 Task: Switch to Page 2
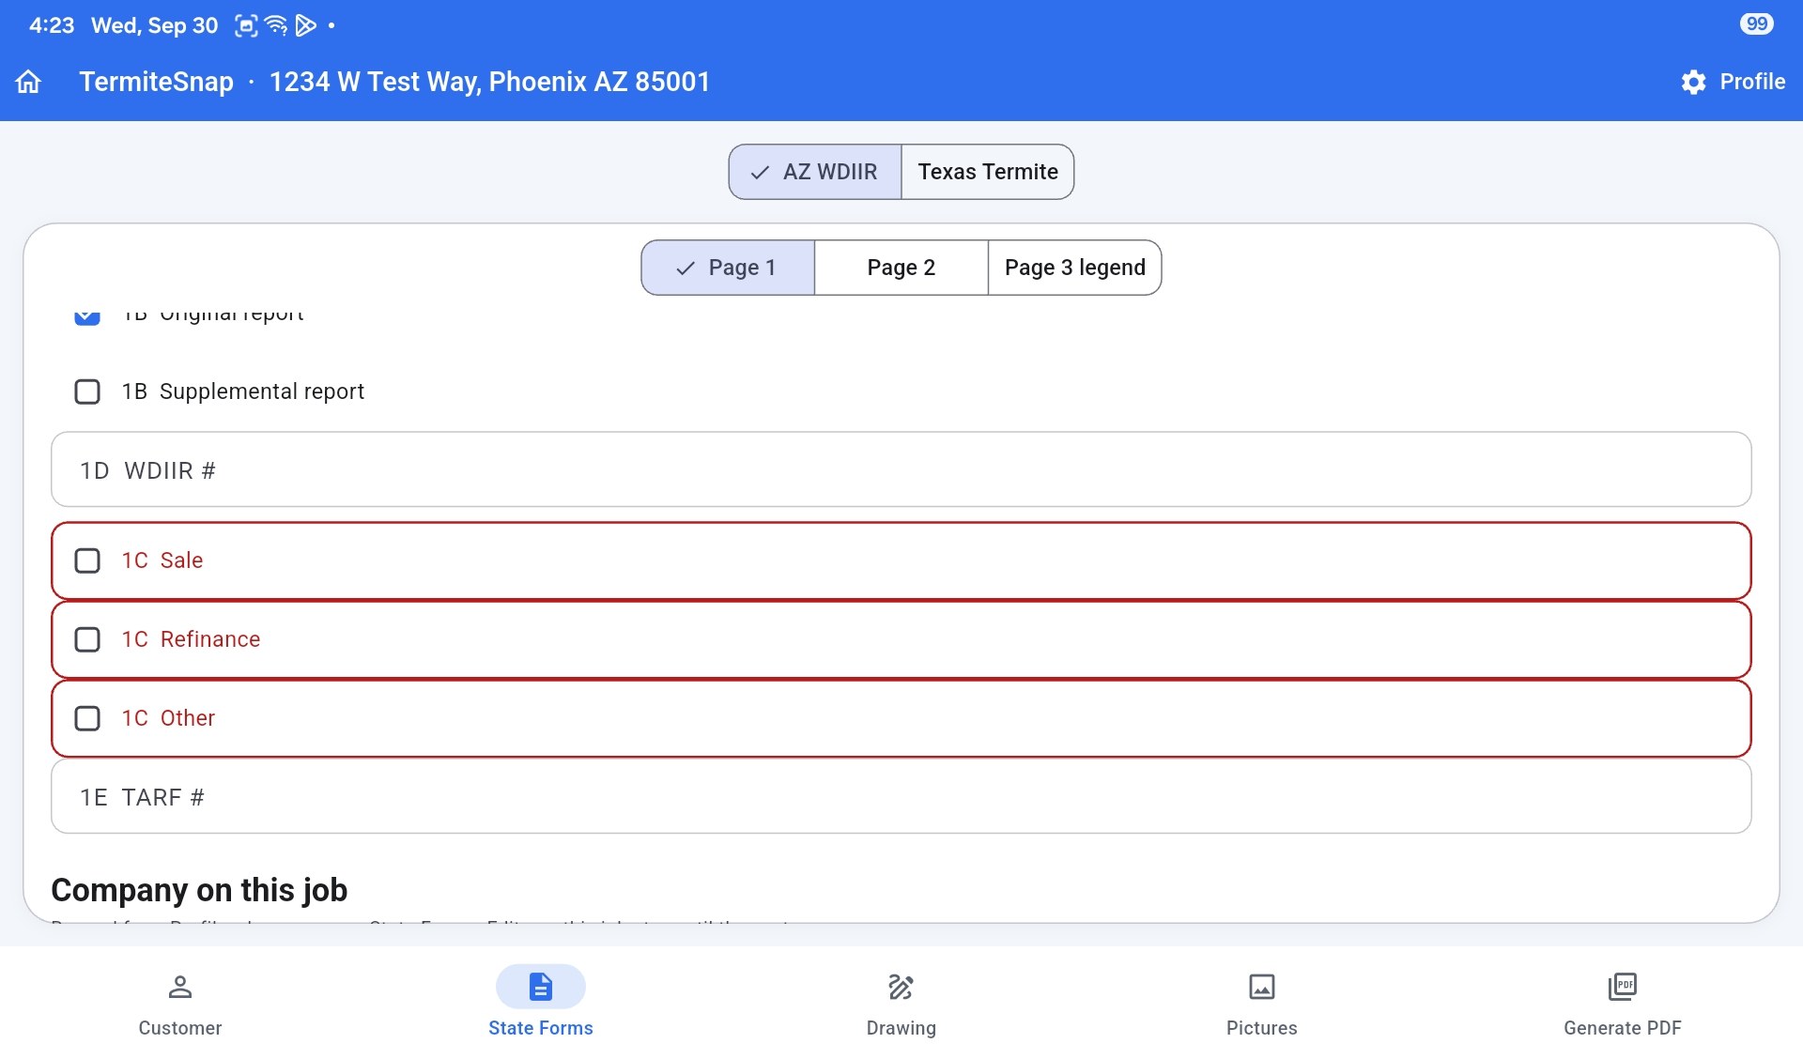click(901, 268)
